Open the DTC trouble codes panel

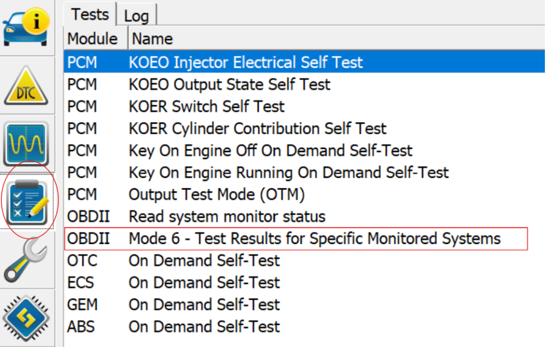[x=26, y=85]
